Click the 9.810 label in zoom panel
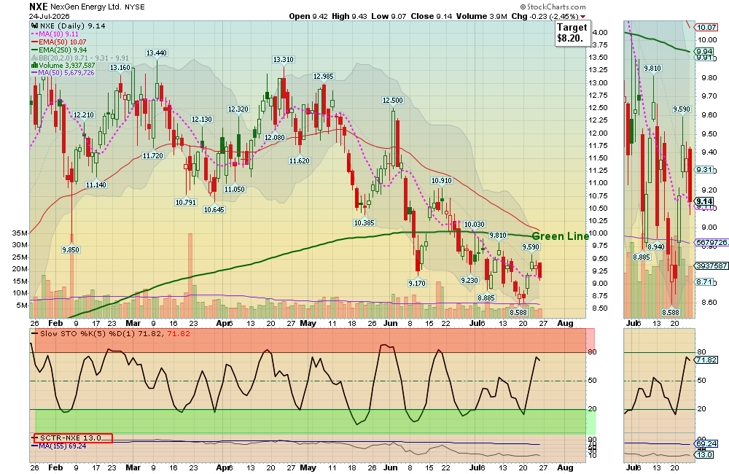The width and height of the screenshot is (729, 474). coord(652,69)
